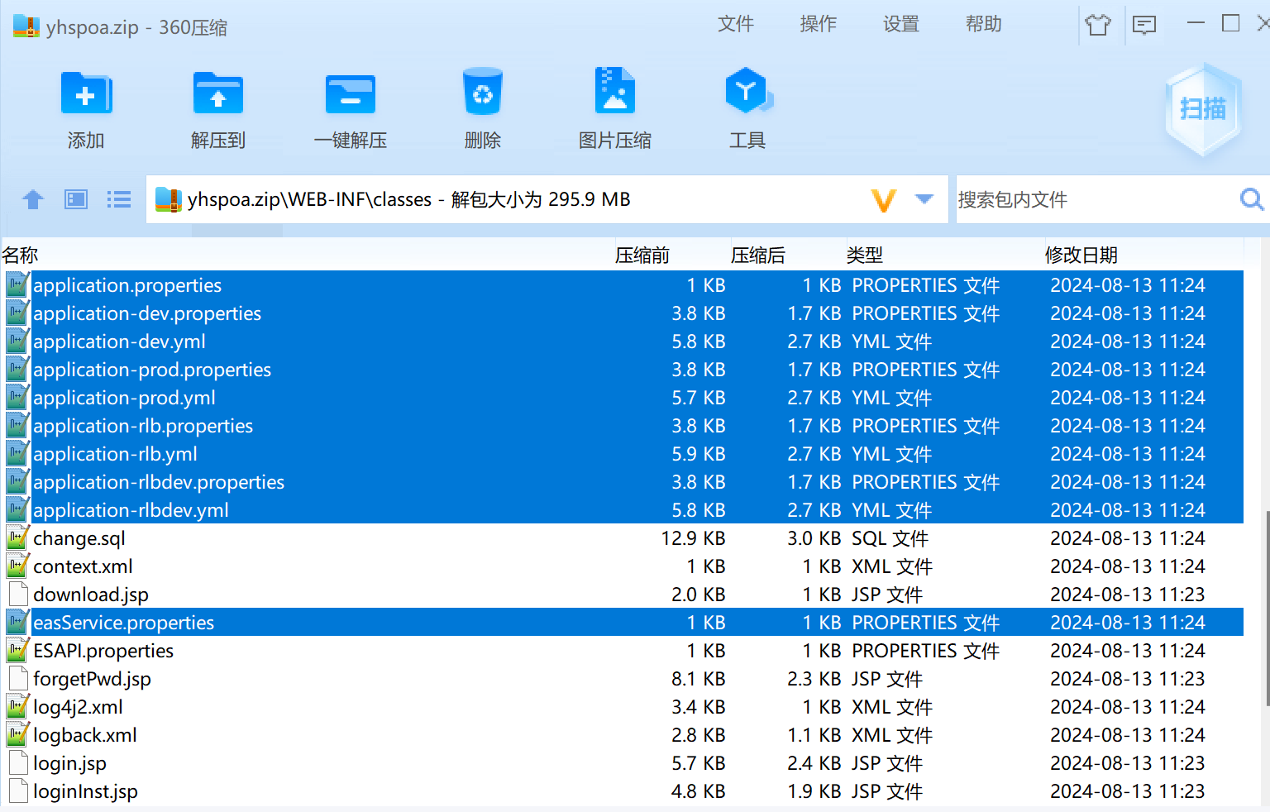
Task: Go up one folder level arrow
Action: click(33, 199)
